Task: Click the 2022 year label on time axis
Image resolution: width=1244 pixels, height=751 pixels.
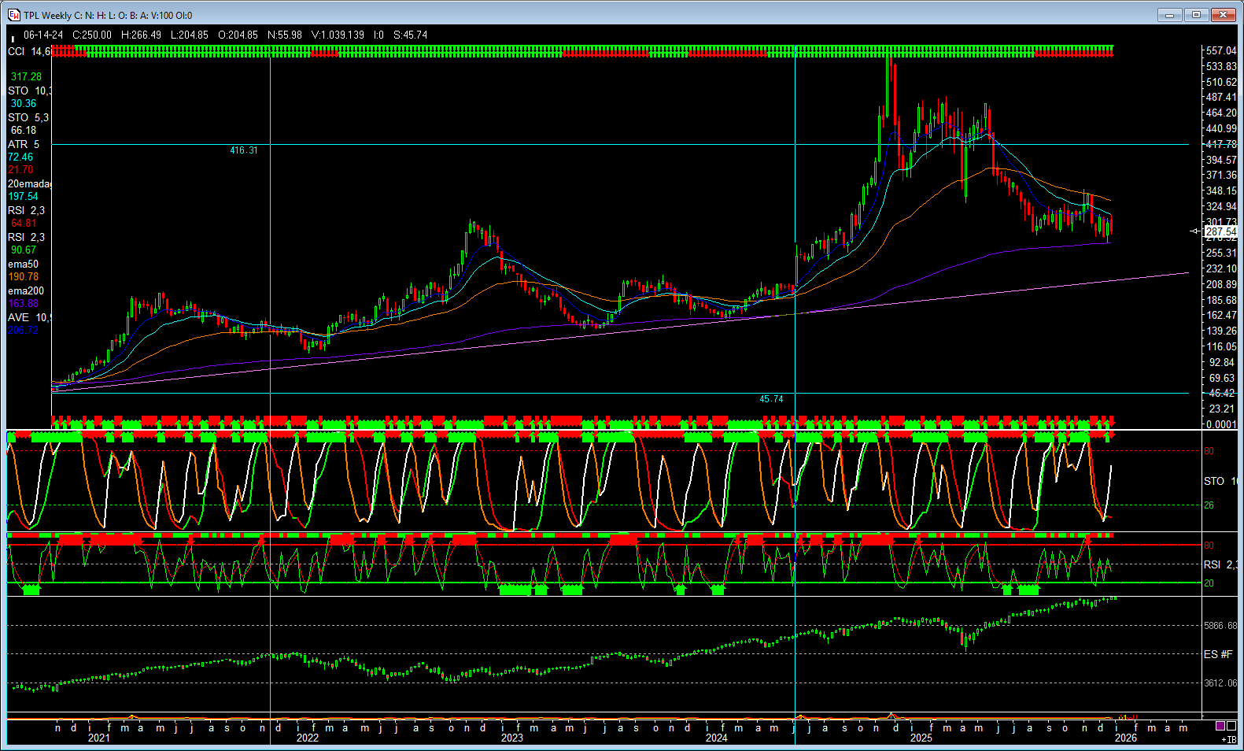Action: click(x=307, y=738)
